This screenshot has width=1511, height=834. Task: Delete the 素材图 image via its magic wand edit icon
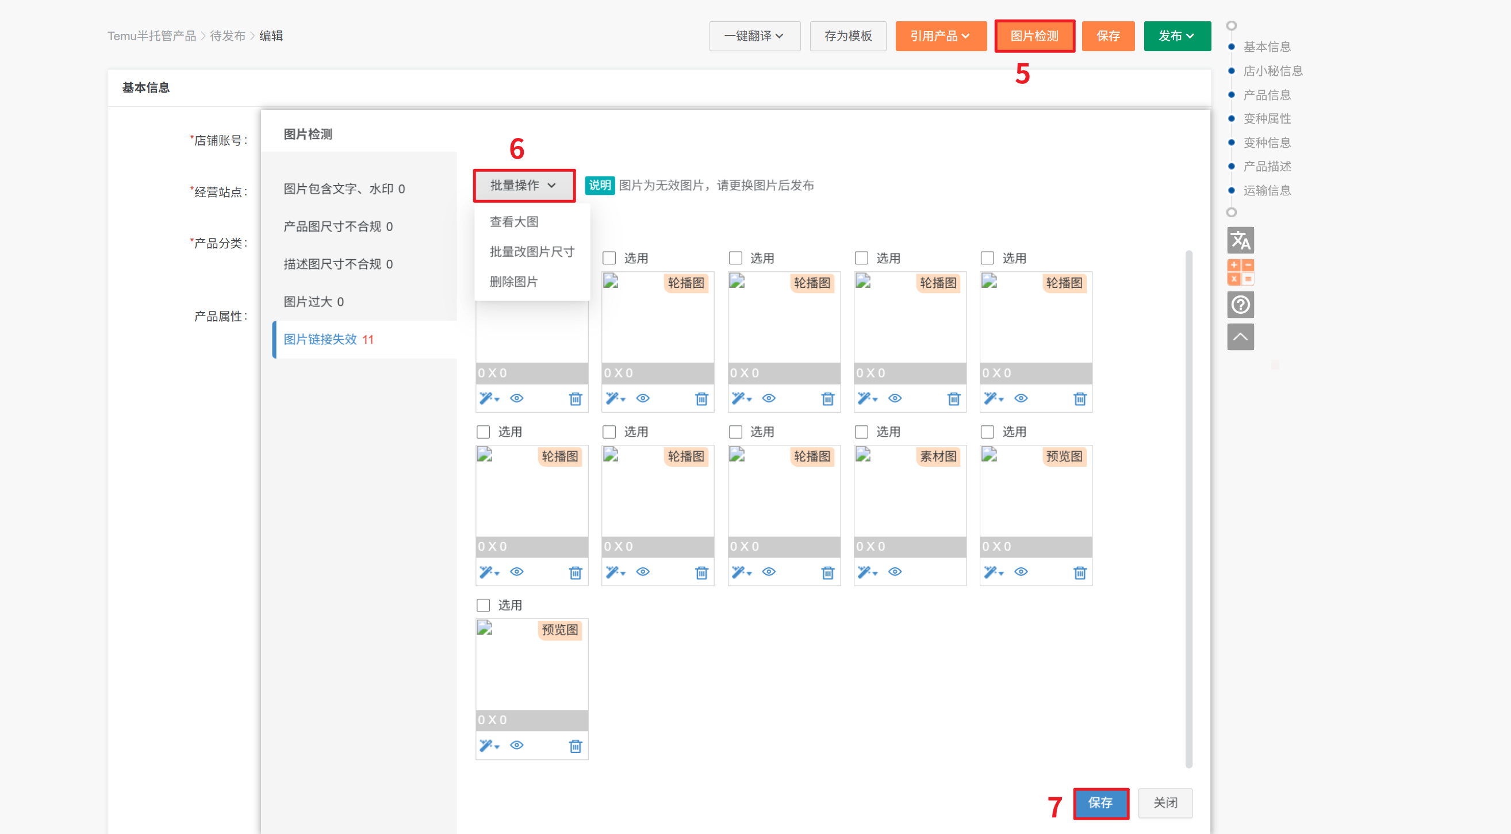865,572
